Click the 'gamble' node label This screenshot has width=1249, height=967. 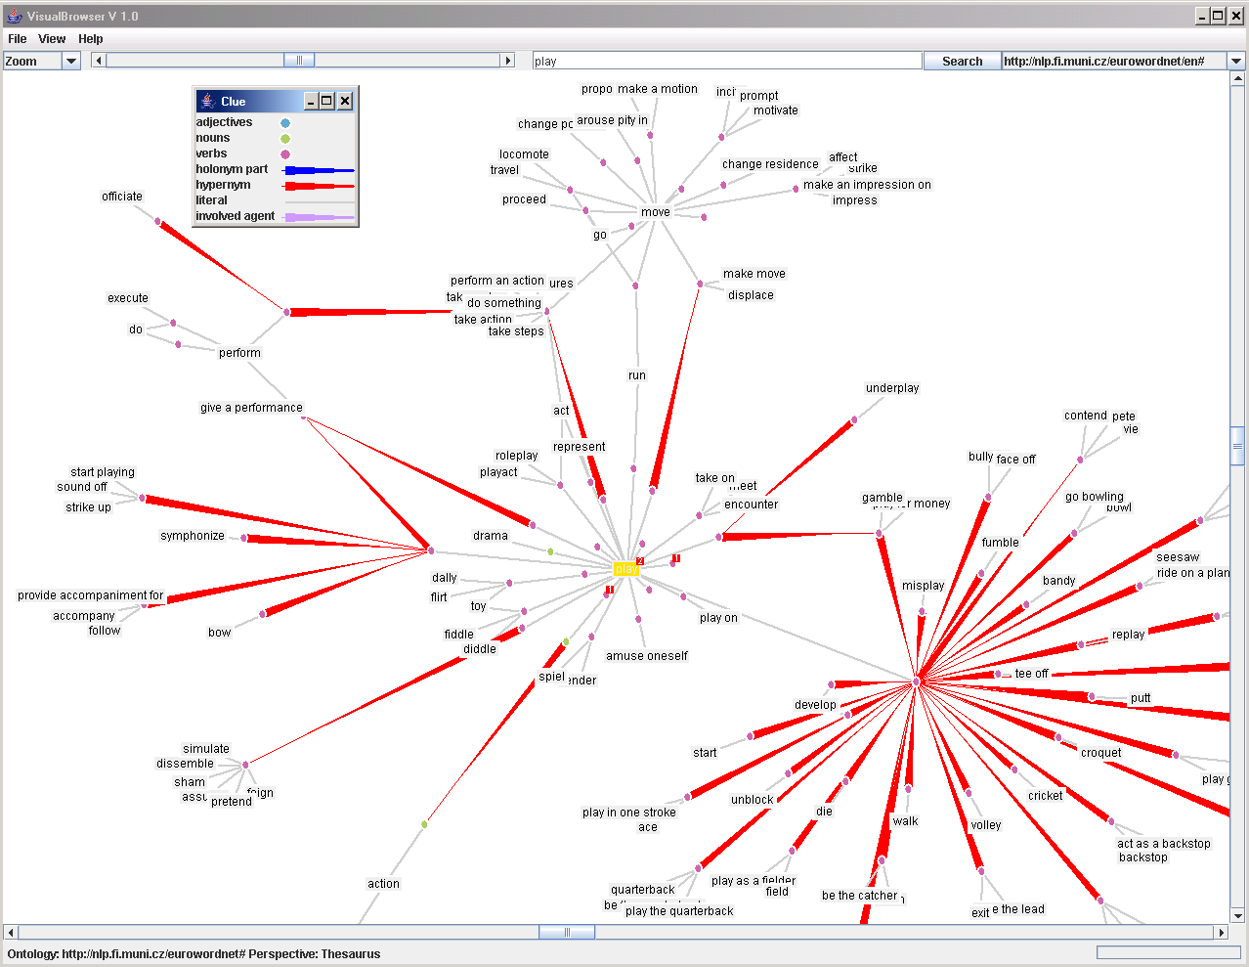pyautogui.click(x=883, y=498)
